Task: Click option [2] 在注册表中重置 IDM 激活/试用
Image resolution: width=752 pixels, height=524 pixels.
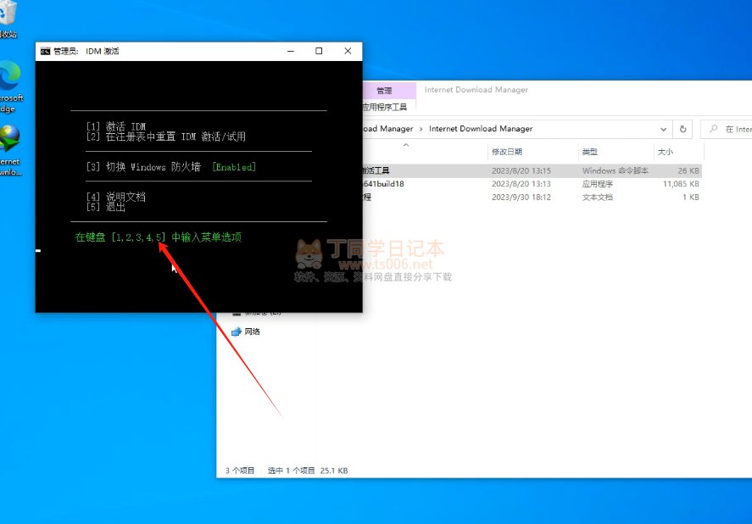Action: tap(166, 137)
